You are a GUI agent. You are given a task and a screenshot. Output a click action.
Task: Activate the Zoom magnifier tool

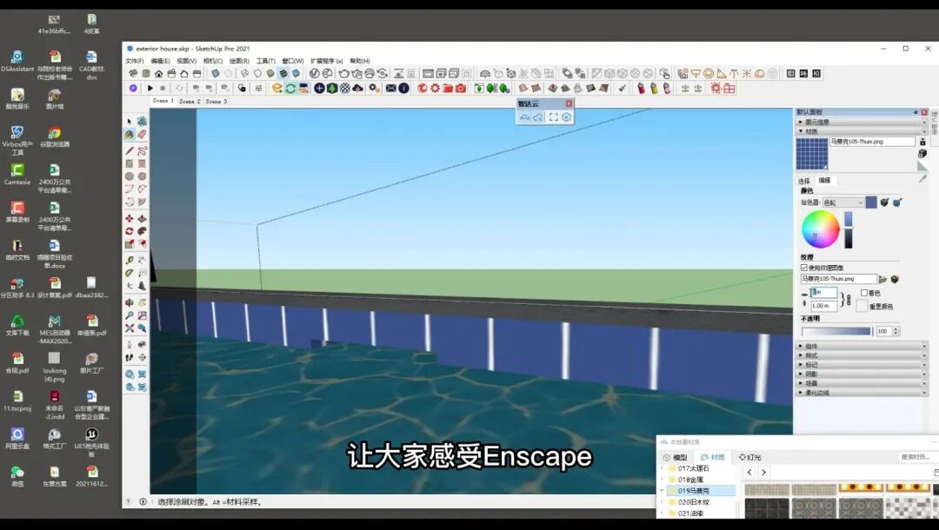click(x=130, y=315)
